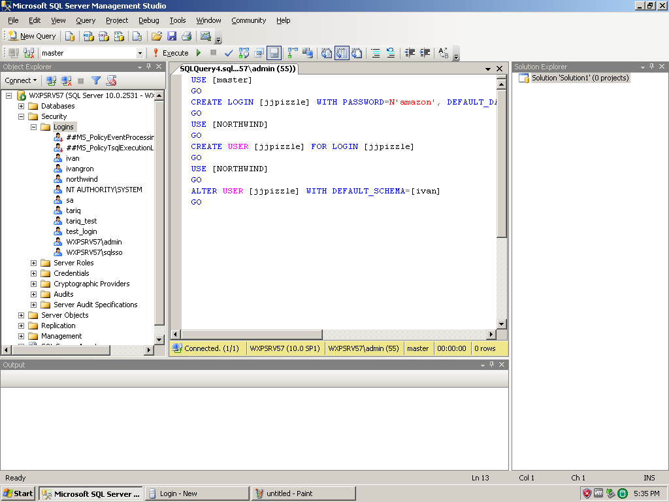Open the Windows Start menu
This screenshot has height=502, width=669.
[x=18, y=494]
